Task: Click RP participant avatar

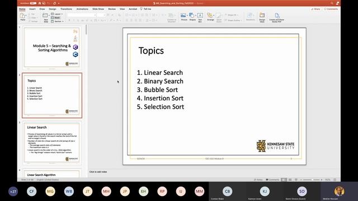Action: (x=162, y=191)
